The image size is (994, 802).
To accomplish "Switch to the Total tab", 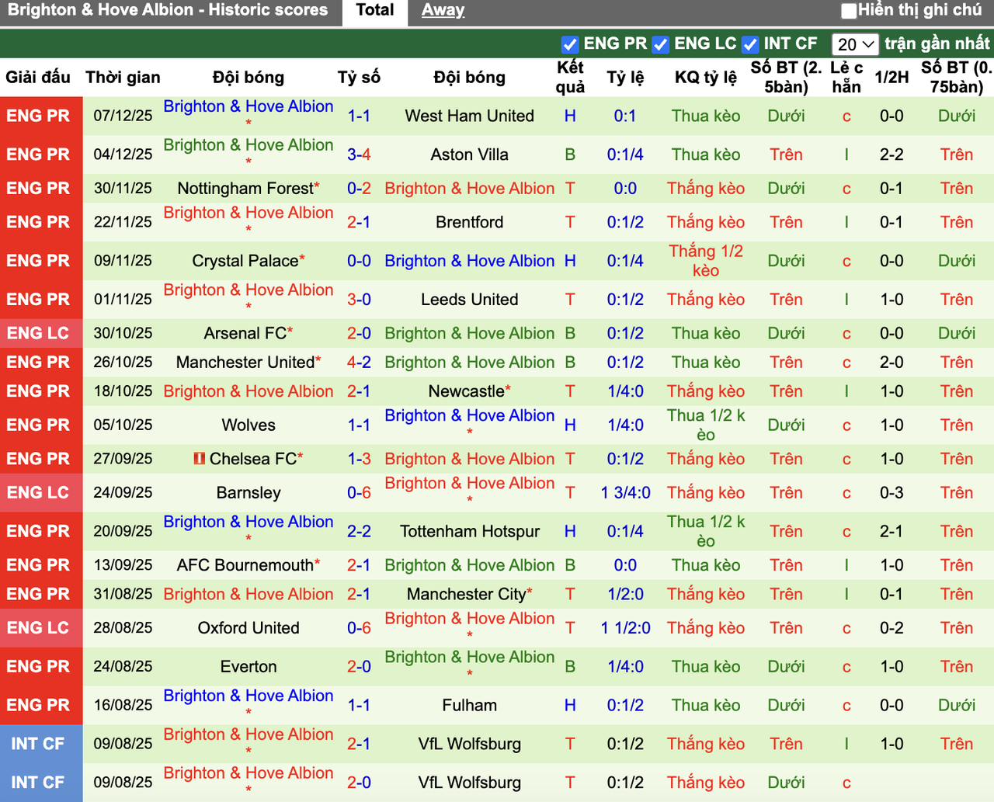I will [375, 11].
